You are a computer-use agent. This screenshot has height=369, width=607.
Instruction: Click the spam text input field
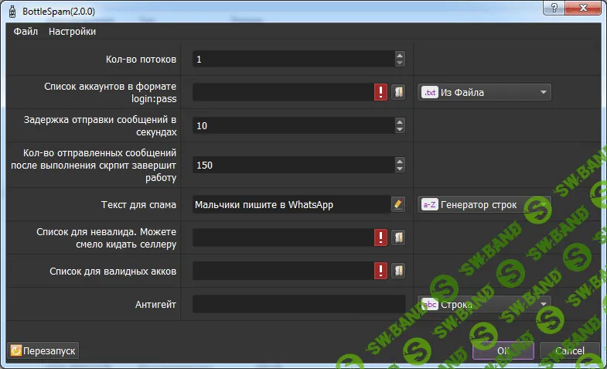pyautogui.click(x=291, y=204)
